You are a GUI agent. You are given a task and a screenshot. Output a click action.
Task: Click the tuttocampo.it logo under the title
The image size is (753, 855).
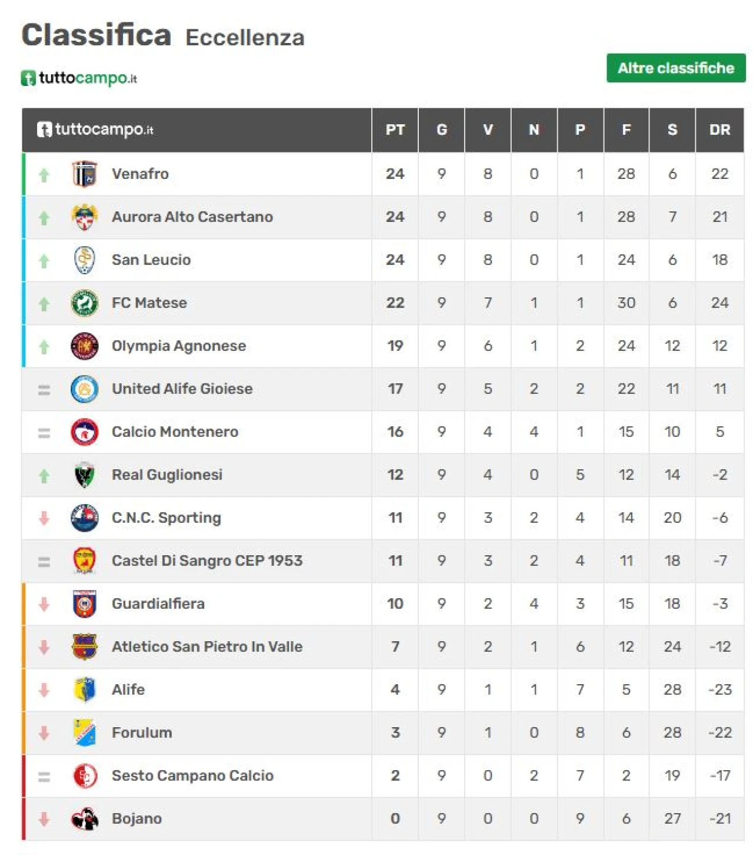point(79,78)
